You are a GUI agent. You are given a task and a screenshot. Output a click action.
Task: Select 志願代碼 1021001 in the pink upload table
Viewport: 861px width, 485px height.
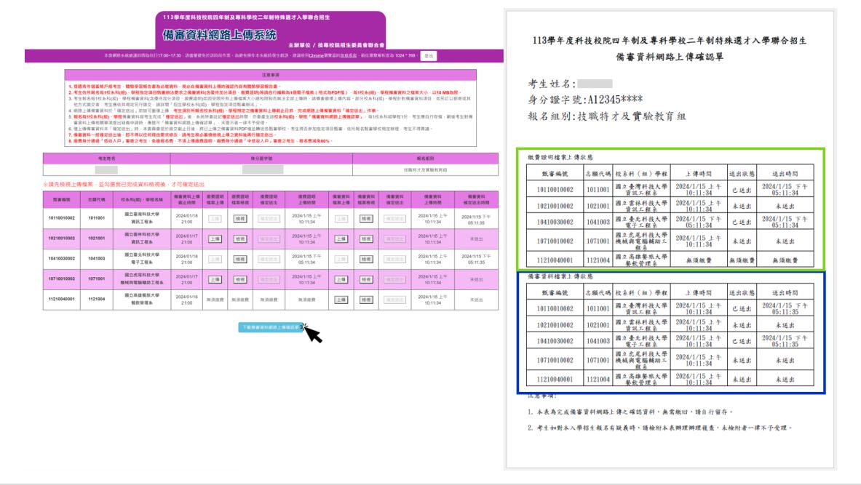97,239
